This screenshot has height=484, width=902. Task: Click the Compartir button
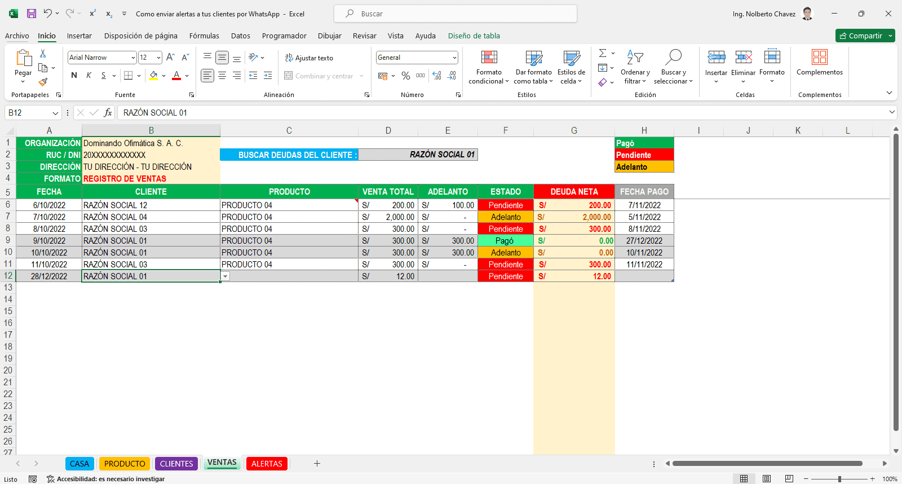(861, 36)
